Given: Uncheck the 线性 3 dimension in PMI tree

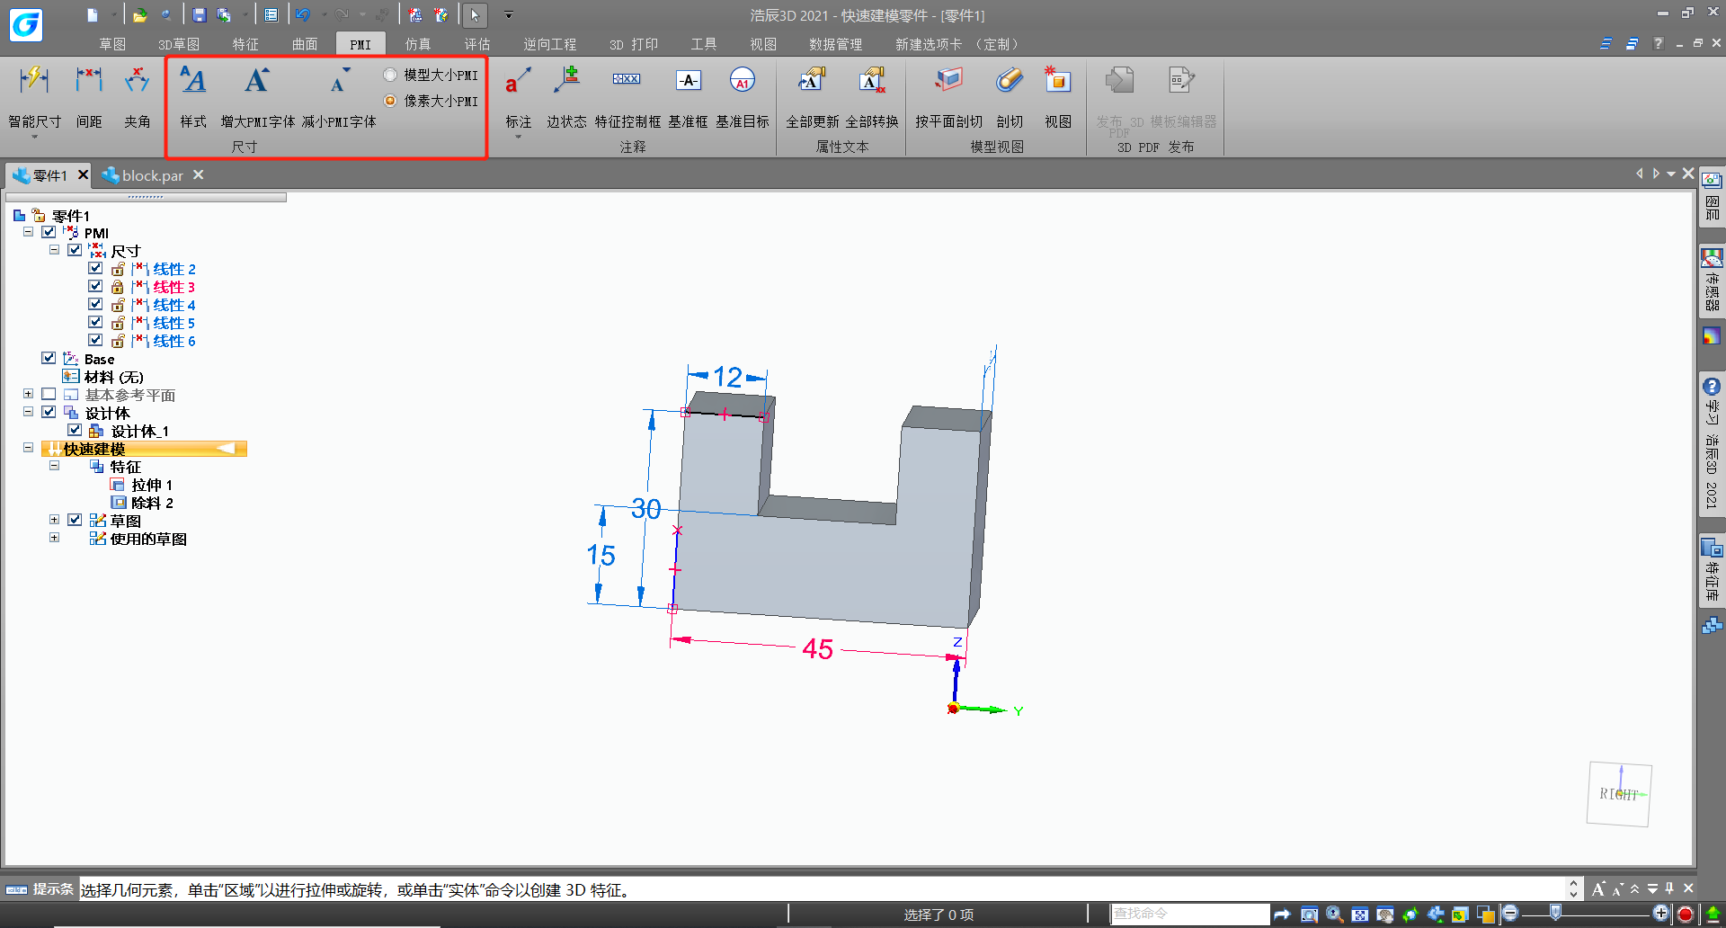Looking at the screenshot, I should tap(95, 286).
